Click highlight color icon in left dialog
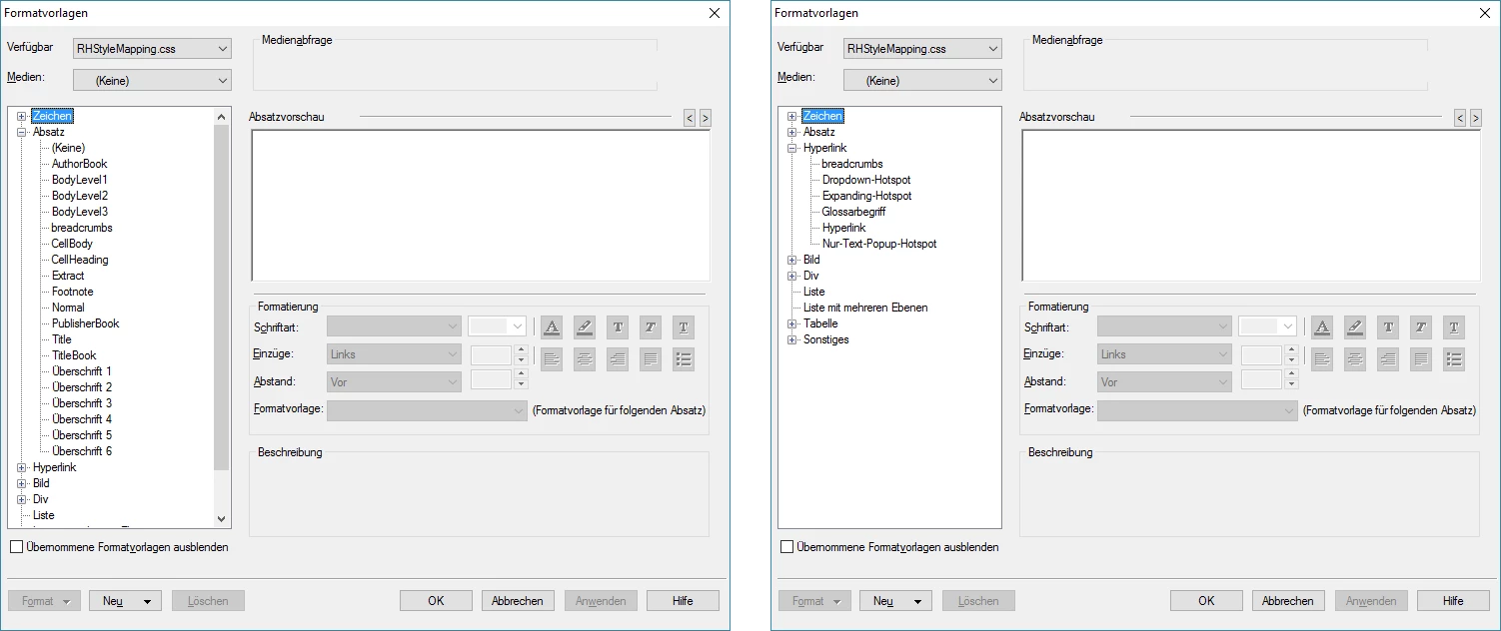 coord(585,326)
